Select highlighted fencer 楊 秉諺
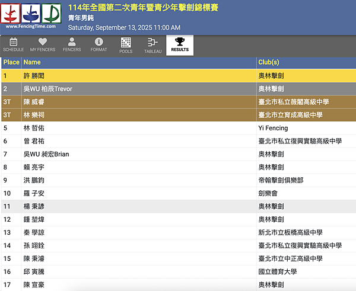The height and width of the screenshot is (291, 356). (x=34, y=206)
